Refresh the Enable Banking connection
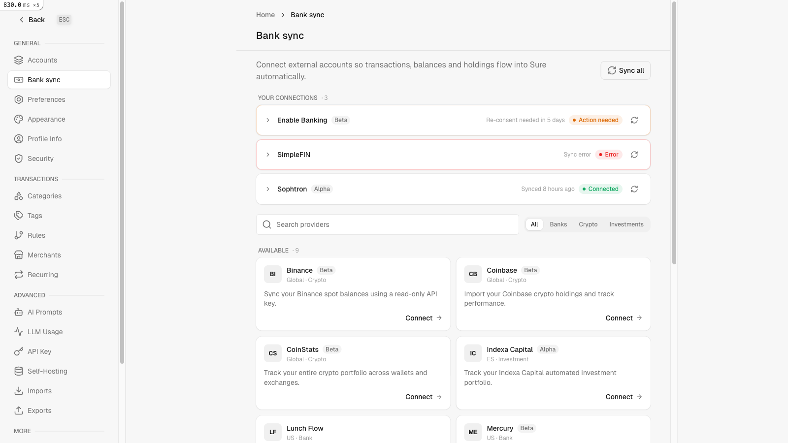The width and height of the screenshot is (788, 443). tap(634, 120)
